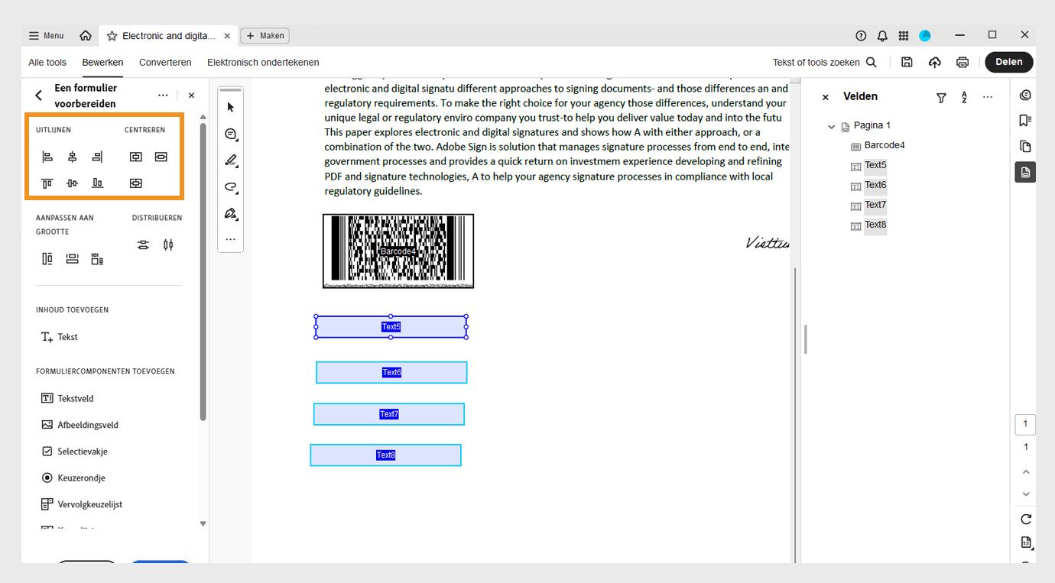The height and width of the screenshot is (583, 1055).
Task: Distribute fields horizontally under Distribueren
Action: 168,245
